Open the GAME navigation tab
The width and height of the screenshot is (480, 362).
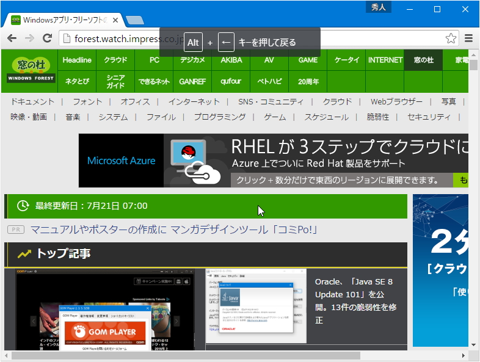308,60
